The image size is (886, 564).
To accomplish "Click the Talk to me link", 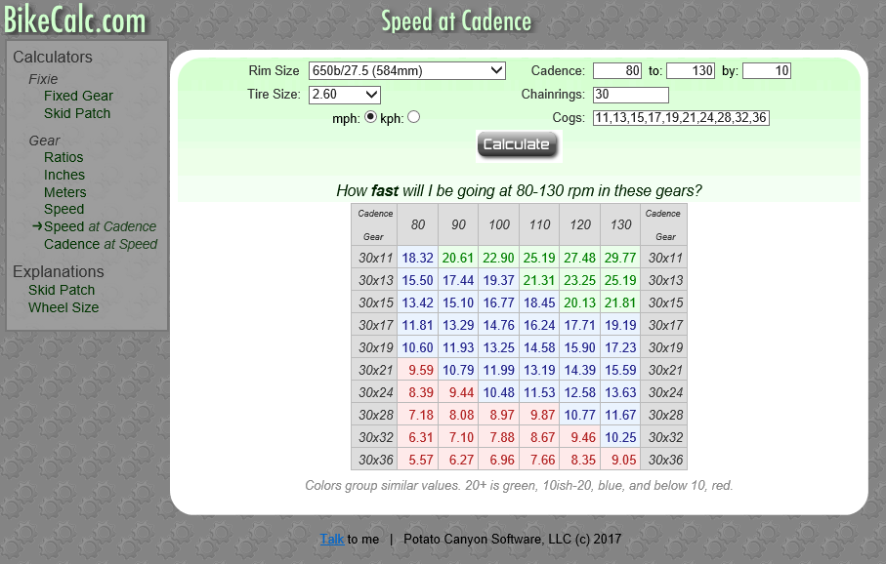I will pyautogui.click(x=332, y=540).
